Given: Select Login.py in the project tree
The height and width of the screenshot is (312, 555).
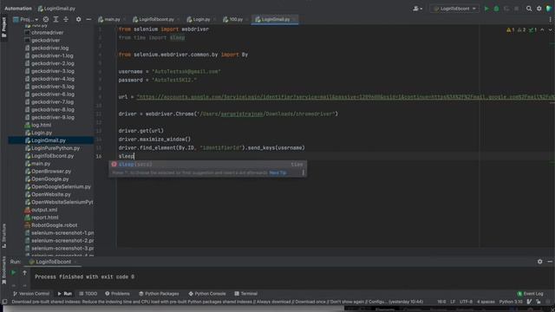Looking at the screenshot, I should click(42, 133).
